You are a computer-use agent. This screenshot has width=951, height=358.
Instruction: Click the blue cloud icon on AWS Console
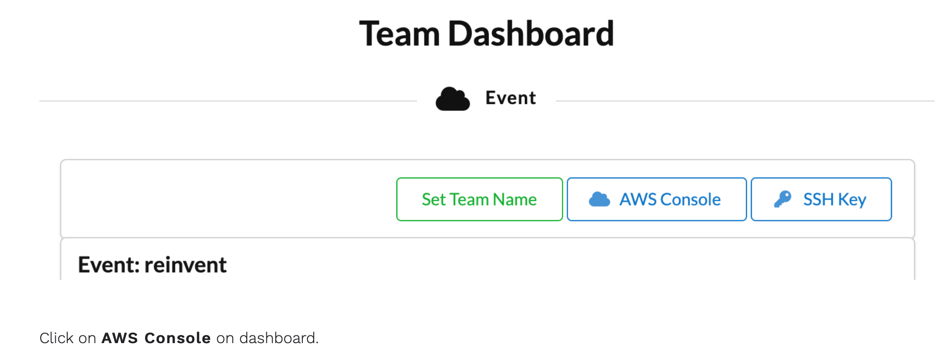tap(599, 199)
